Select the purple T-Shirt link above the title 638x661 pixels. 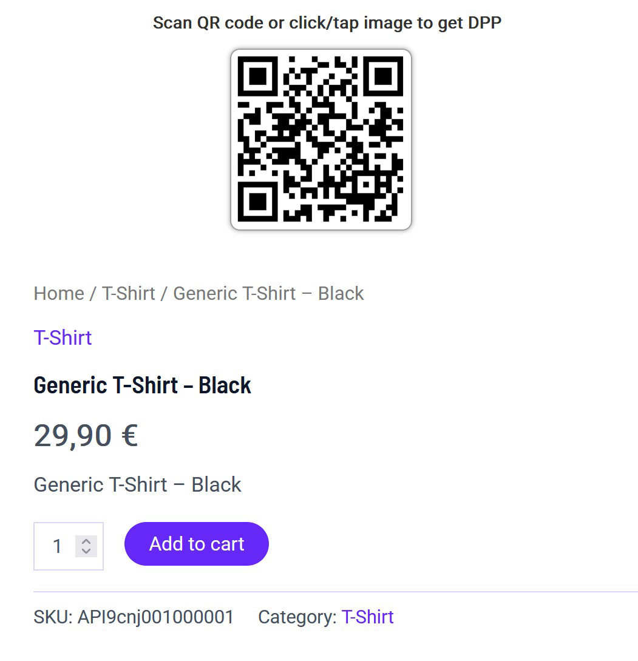click(63, 337)
